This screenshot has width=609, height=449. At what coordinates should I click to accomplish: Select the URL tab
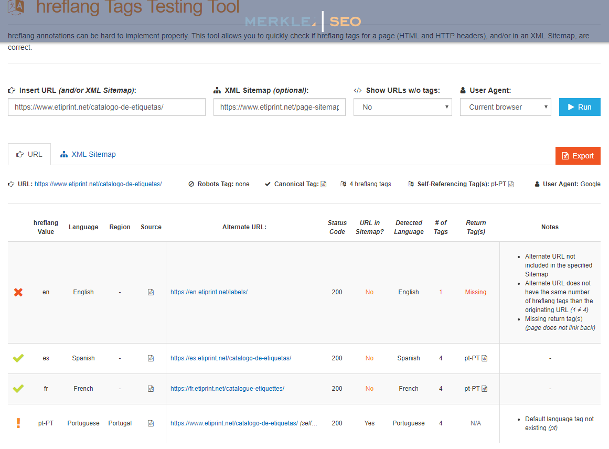tap(29, 154)
